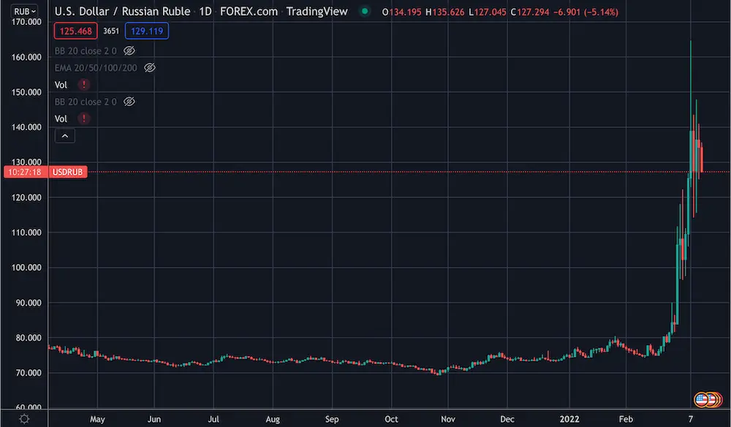Screen dimensions: 731x427
Task: Click the 10:27:18 countdown label
Action: pyautogui.click(x=25, y=172)
